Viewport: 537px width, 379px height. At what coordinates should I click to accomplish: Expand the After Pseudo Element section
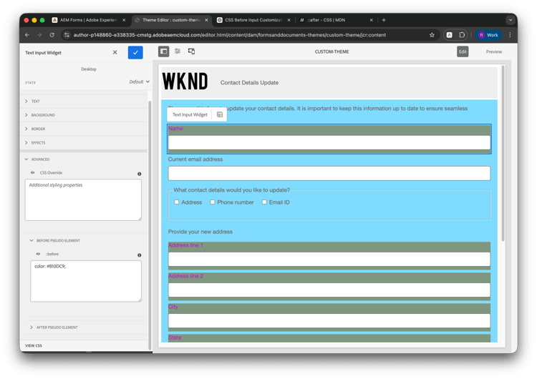click(87, 328)
